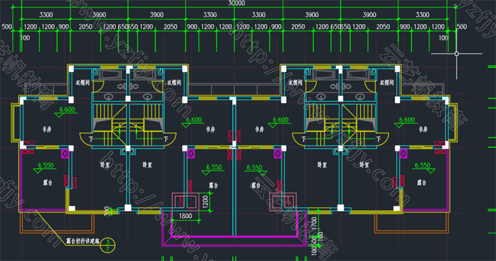Screen dimensions: 496x261
Task: Select the 露台栏杆详建施 annotation text
Action: [82, 241]
